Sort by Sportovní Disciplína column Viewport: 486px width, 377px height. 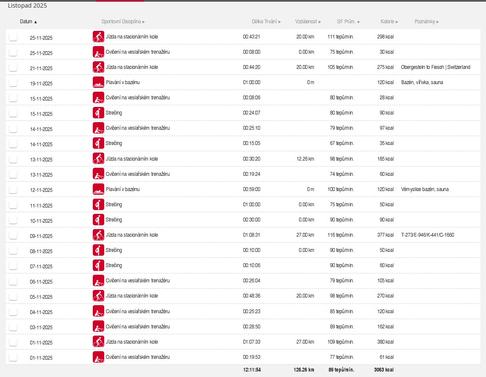pyautogui.click(x=123, y=22)
